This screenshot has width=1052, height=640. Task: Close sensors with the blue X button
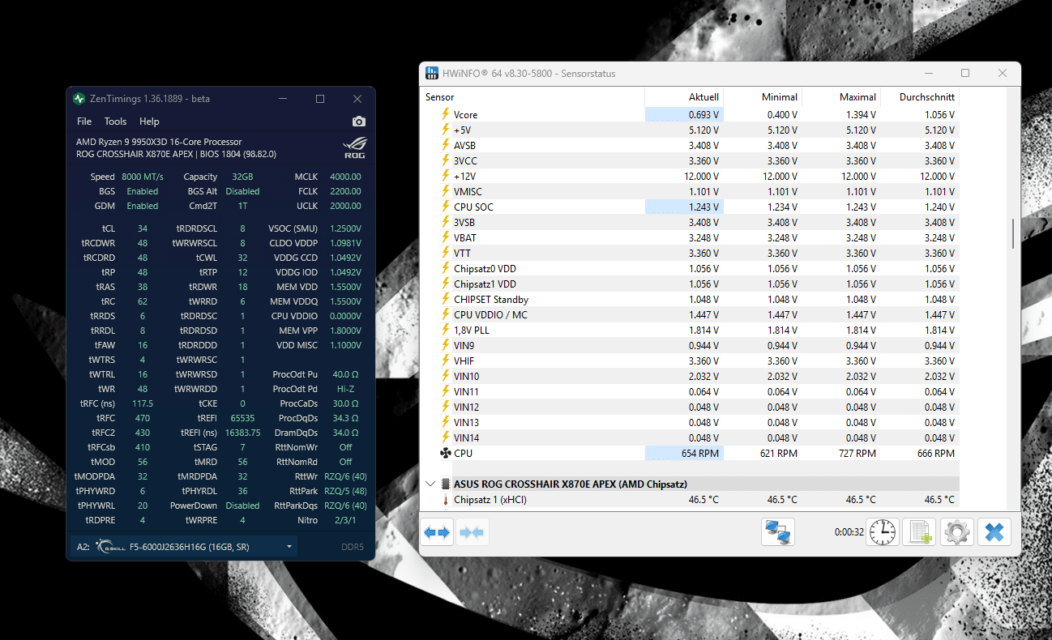[x=994, y=532]
